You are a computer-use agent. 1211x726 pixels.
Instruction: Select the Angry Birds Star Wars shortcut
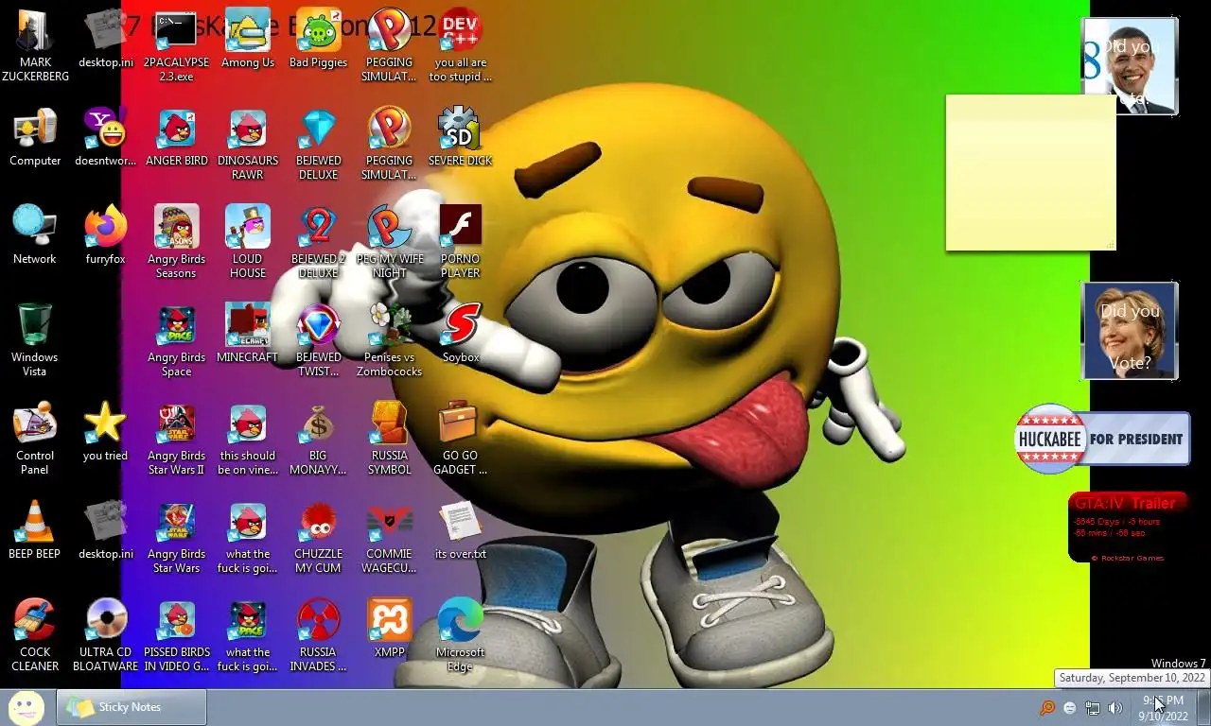(176, 537)
